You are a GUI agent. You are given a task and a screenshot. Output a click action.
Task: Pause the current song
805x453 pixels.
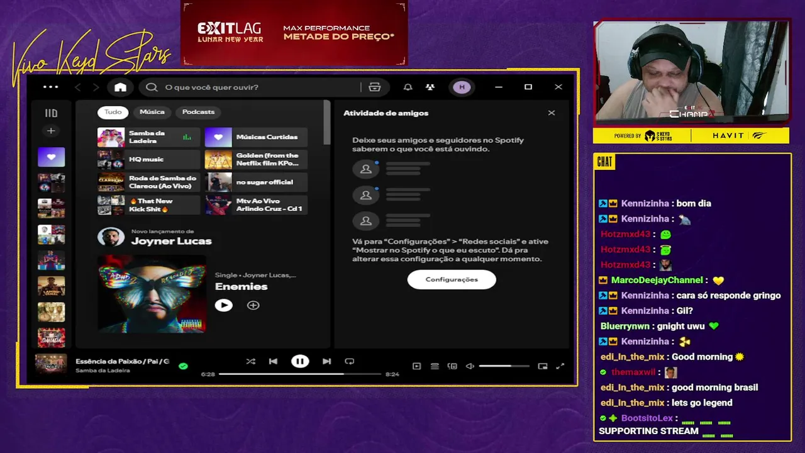(300, 361)
